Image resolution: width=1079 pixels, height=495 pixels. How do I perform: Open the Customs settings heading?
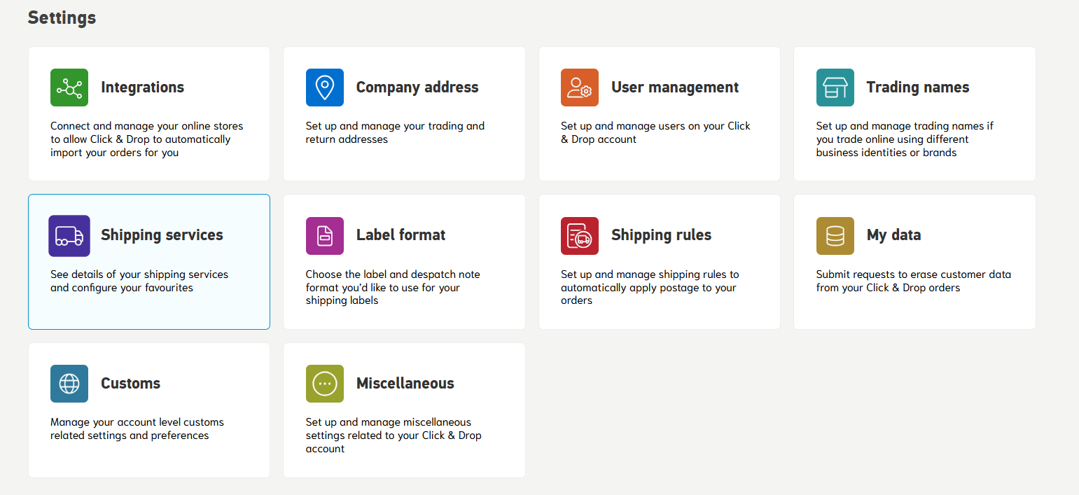130,384
